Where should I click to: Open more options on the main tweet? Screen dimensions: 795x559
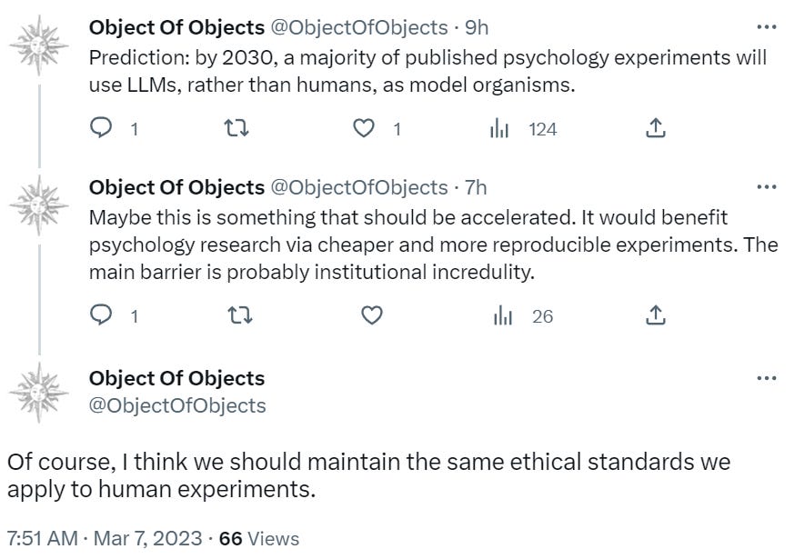tap(767, 378)
